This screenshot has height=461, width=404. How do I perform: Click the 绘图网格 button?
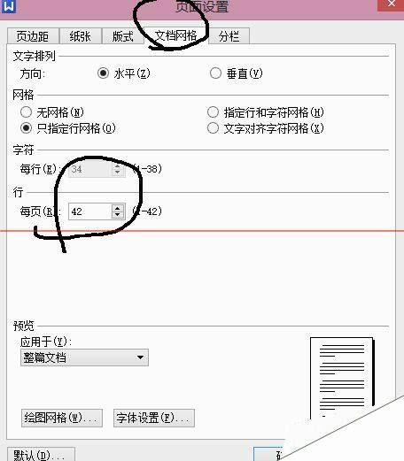click(62, 418)
